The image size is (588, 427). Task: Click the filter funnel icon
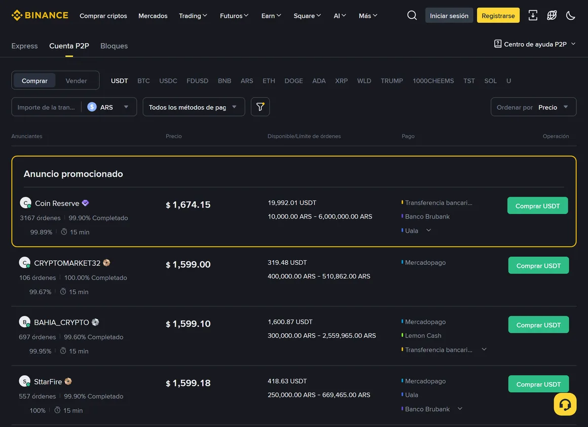[x=260, y=107]
